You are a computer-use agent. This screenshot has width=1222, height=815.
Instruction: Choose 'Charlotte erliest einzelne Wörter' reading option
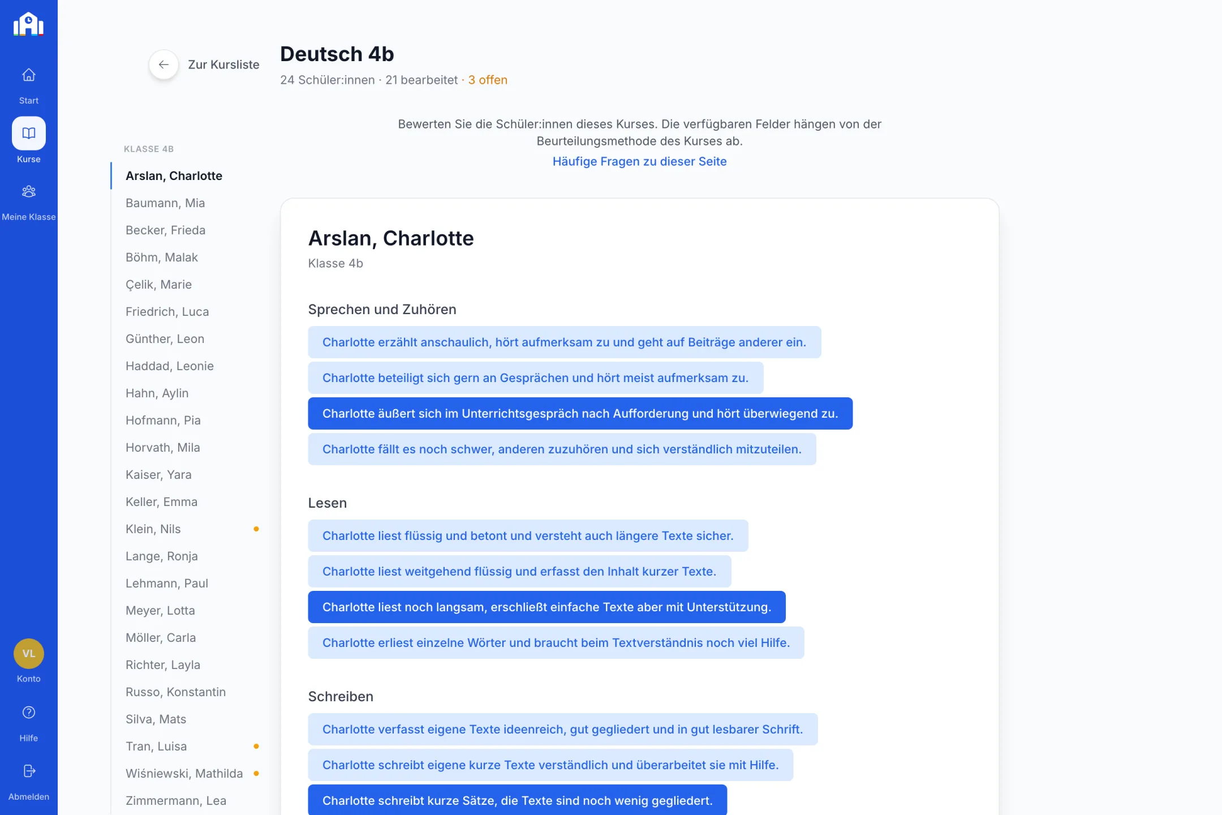coord(556,642)
